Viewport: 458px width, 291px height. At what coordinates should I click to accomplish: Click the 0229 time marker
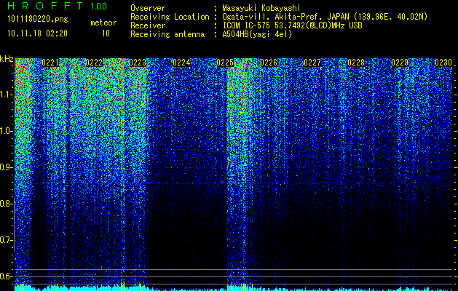[x=400, y=63]
